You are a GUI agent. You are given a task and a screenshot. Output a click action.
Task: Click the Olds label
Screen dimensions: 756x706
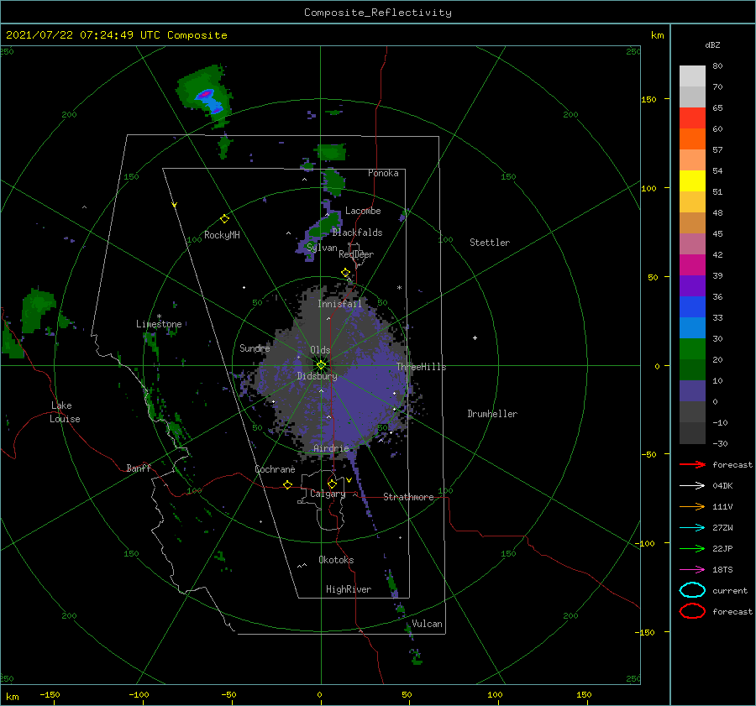[x=320, y=350]
